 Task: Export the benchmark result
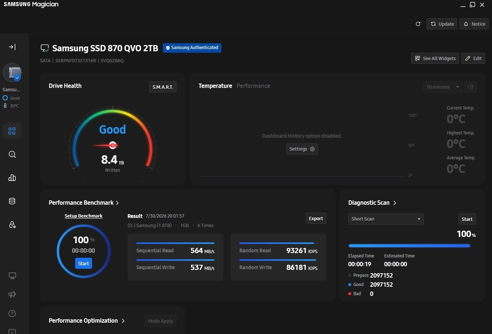[316, 218]
